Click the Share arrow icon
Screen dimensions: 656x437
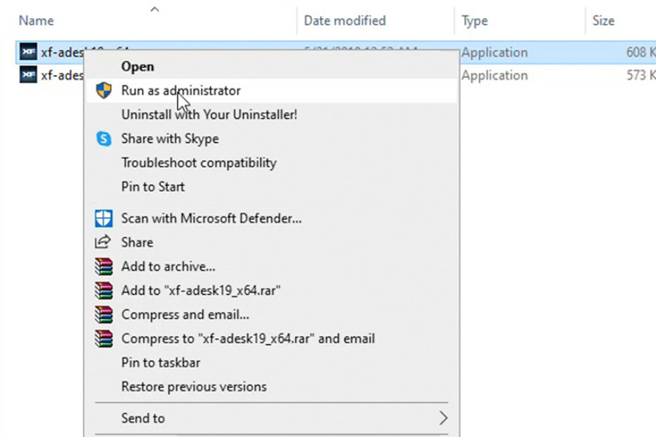(x=103, y=242)
